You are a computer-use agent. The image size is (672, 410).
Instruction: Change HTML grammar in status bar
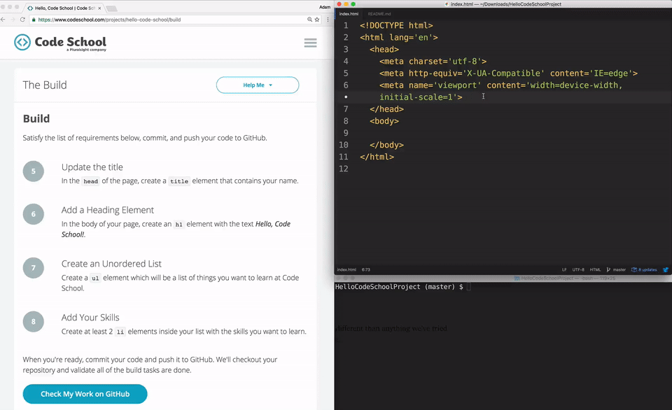[595, 269]
